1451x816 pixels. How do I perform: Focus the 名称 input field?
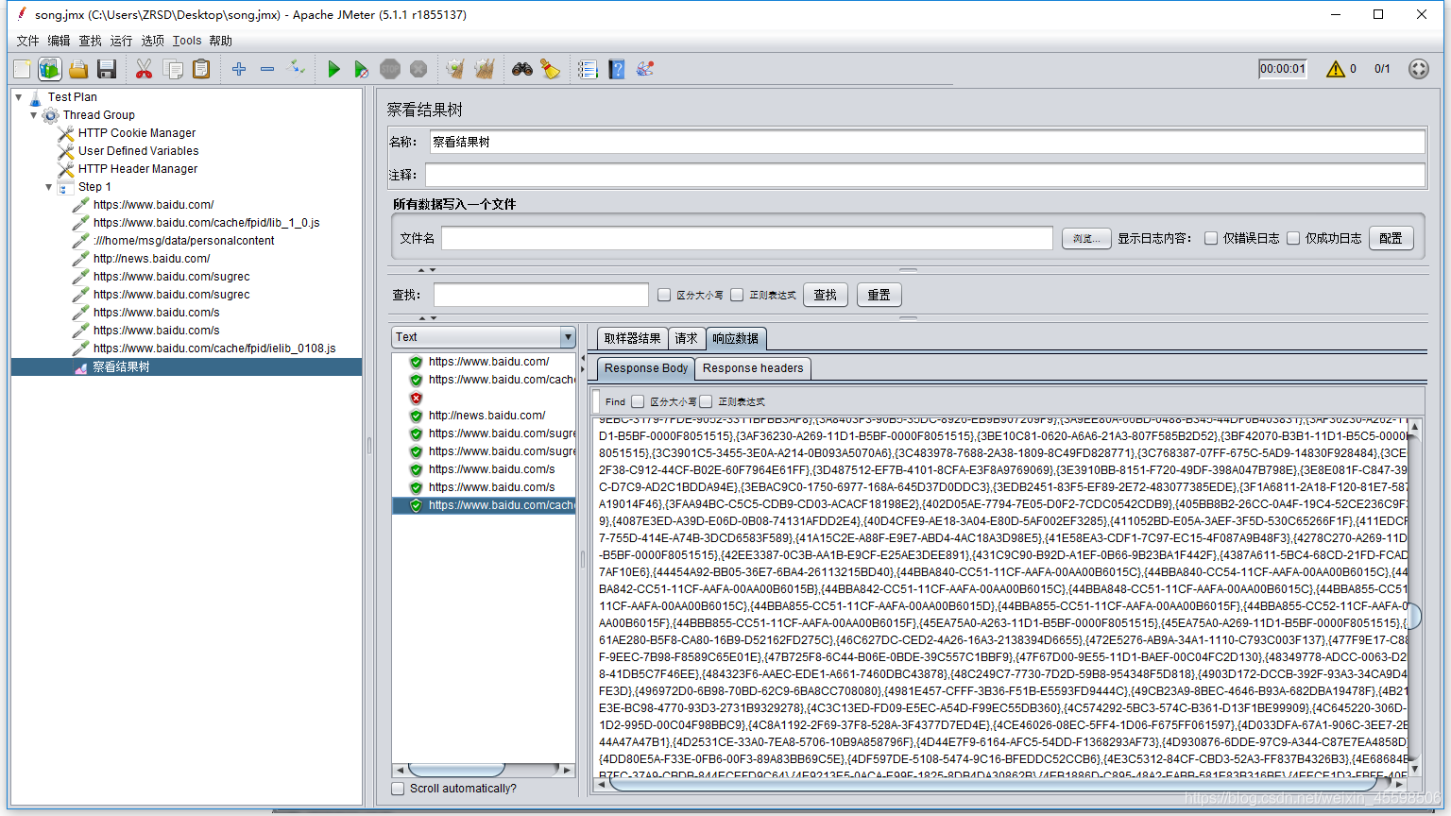pyautogui.click(x=927, y=142)
